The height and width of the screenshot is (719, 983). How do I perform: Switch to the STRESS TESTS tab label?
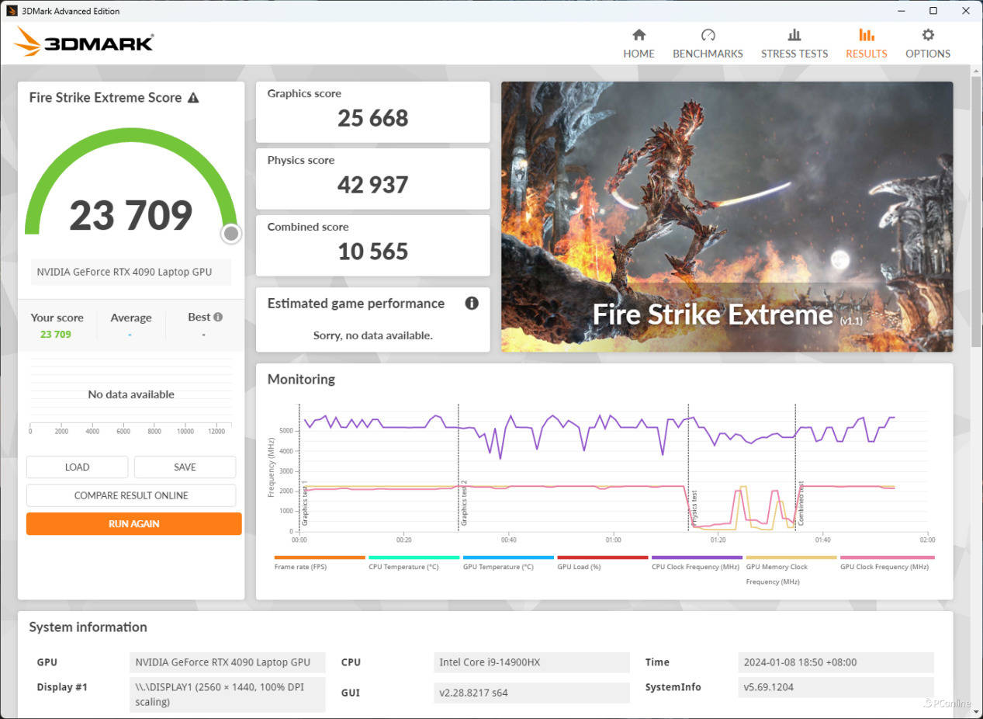click(794, 54)
